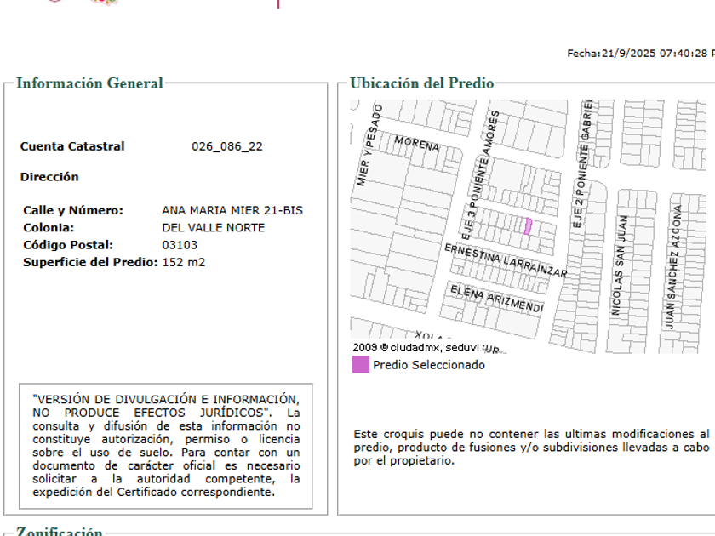Click the colonia value DEL VALLE NORTE
Viewport: 715px width, 536px height.
213,228
